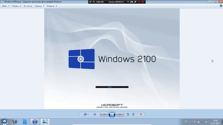Viewport: 223px width, 125px height.
Task: Click the recorder settings icon
Action: [90, 2]
